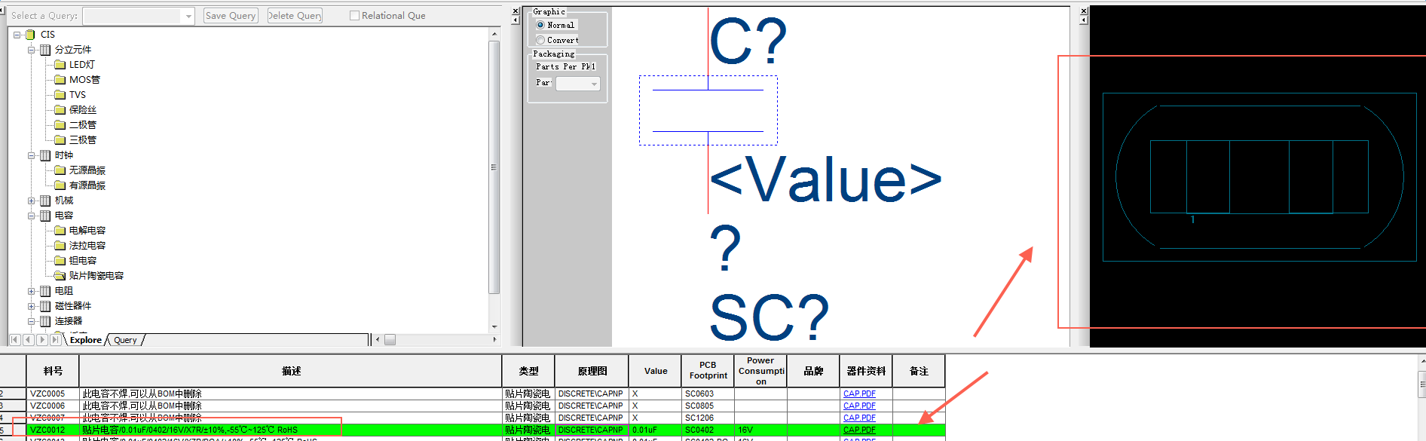Select the 磁性器件 table icon
This screenshot has width=1426, height=441.
tap(45, 306)
